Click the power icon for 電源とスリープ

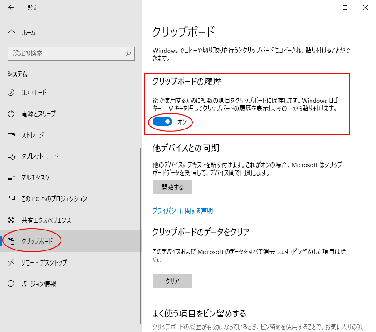(x=12, y=113)
